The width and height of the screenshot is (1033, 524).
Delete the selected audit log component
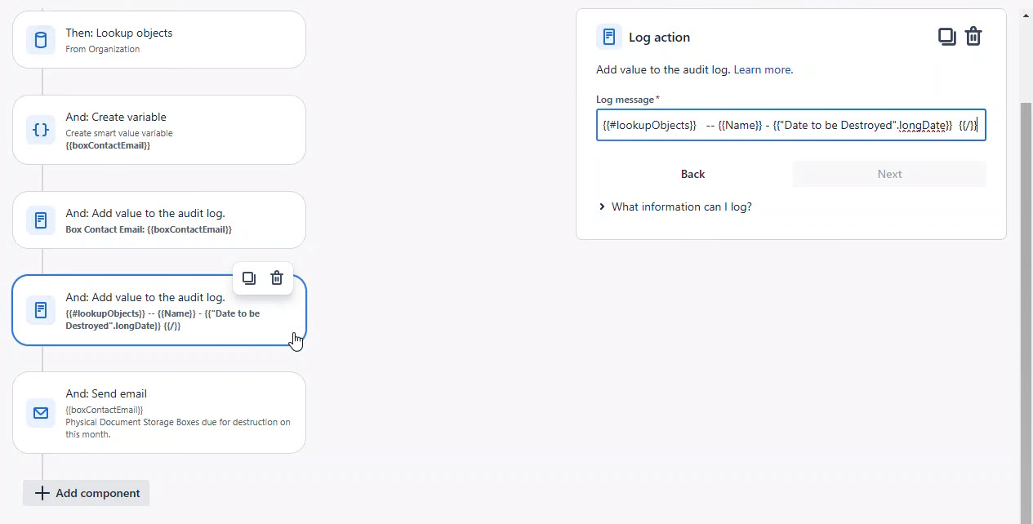click(277, 278)
